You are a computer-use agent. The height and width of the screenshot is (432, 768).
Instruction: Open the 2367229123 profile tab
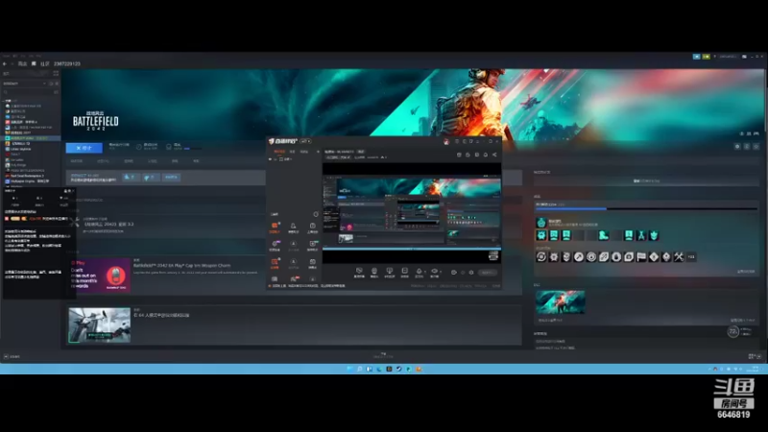point(67,63)
